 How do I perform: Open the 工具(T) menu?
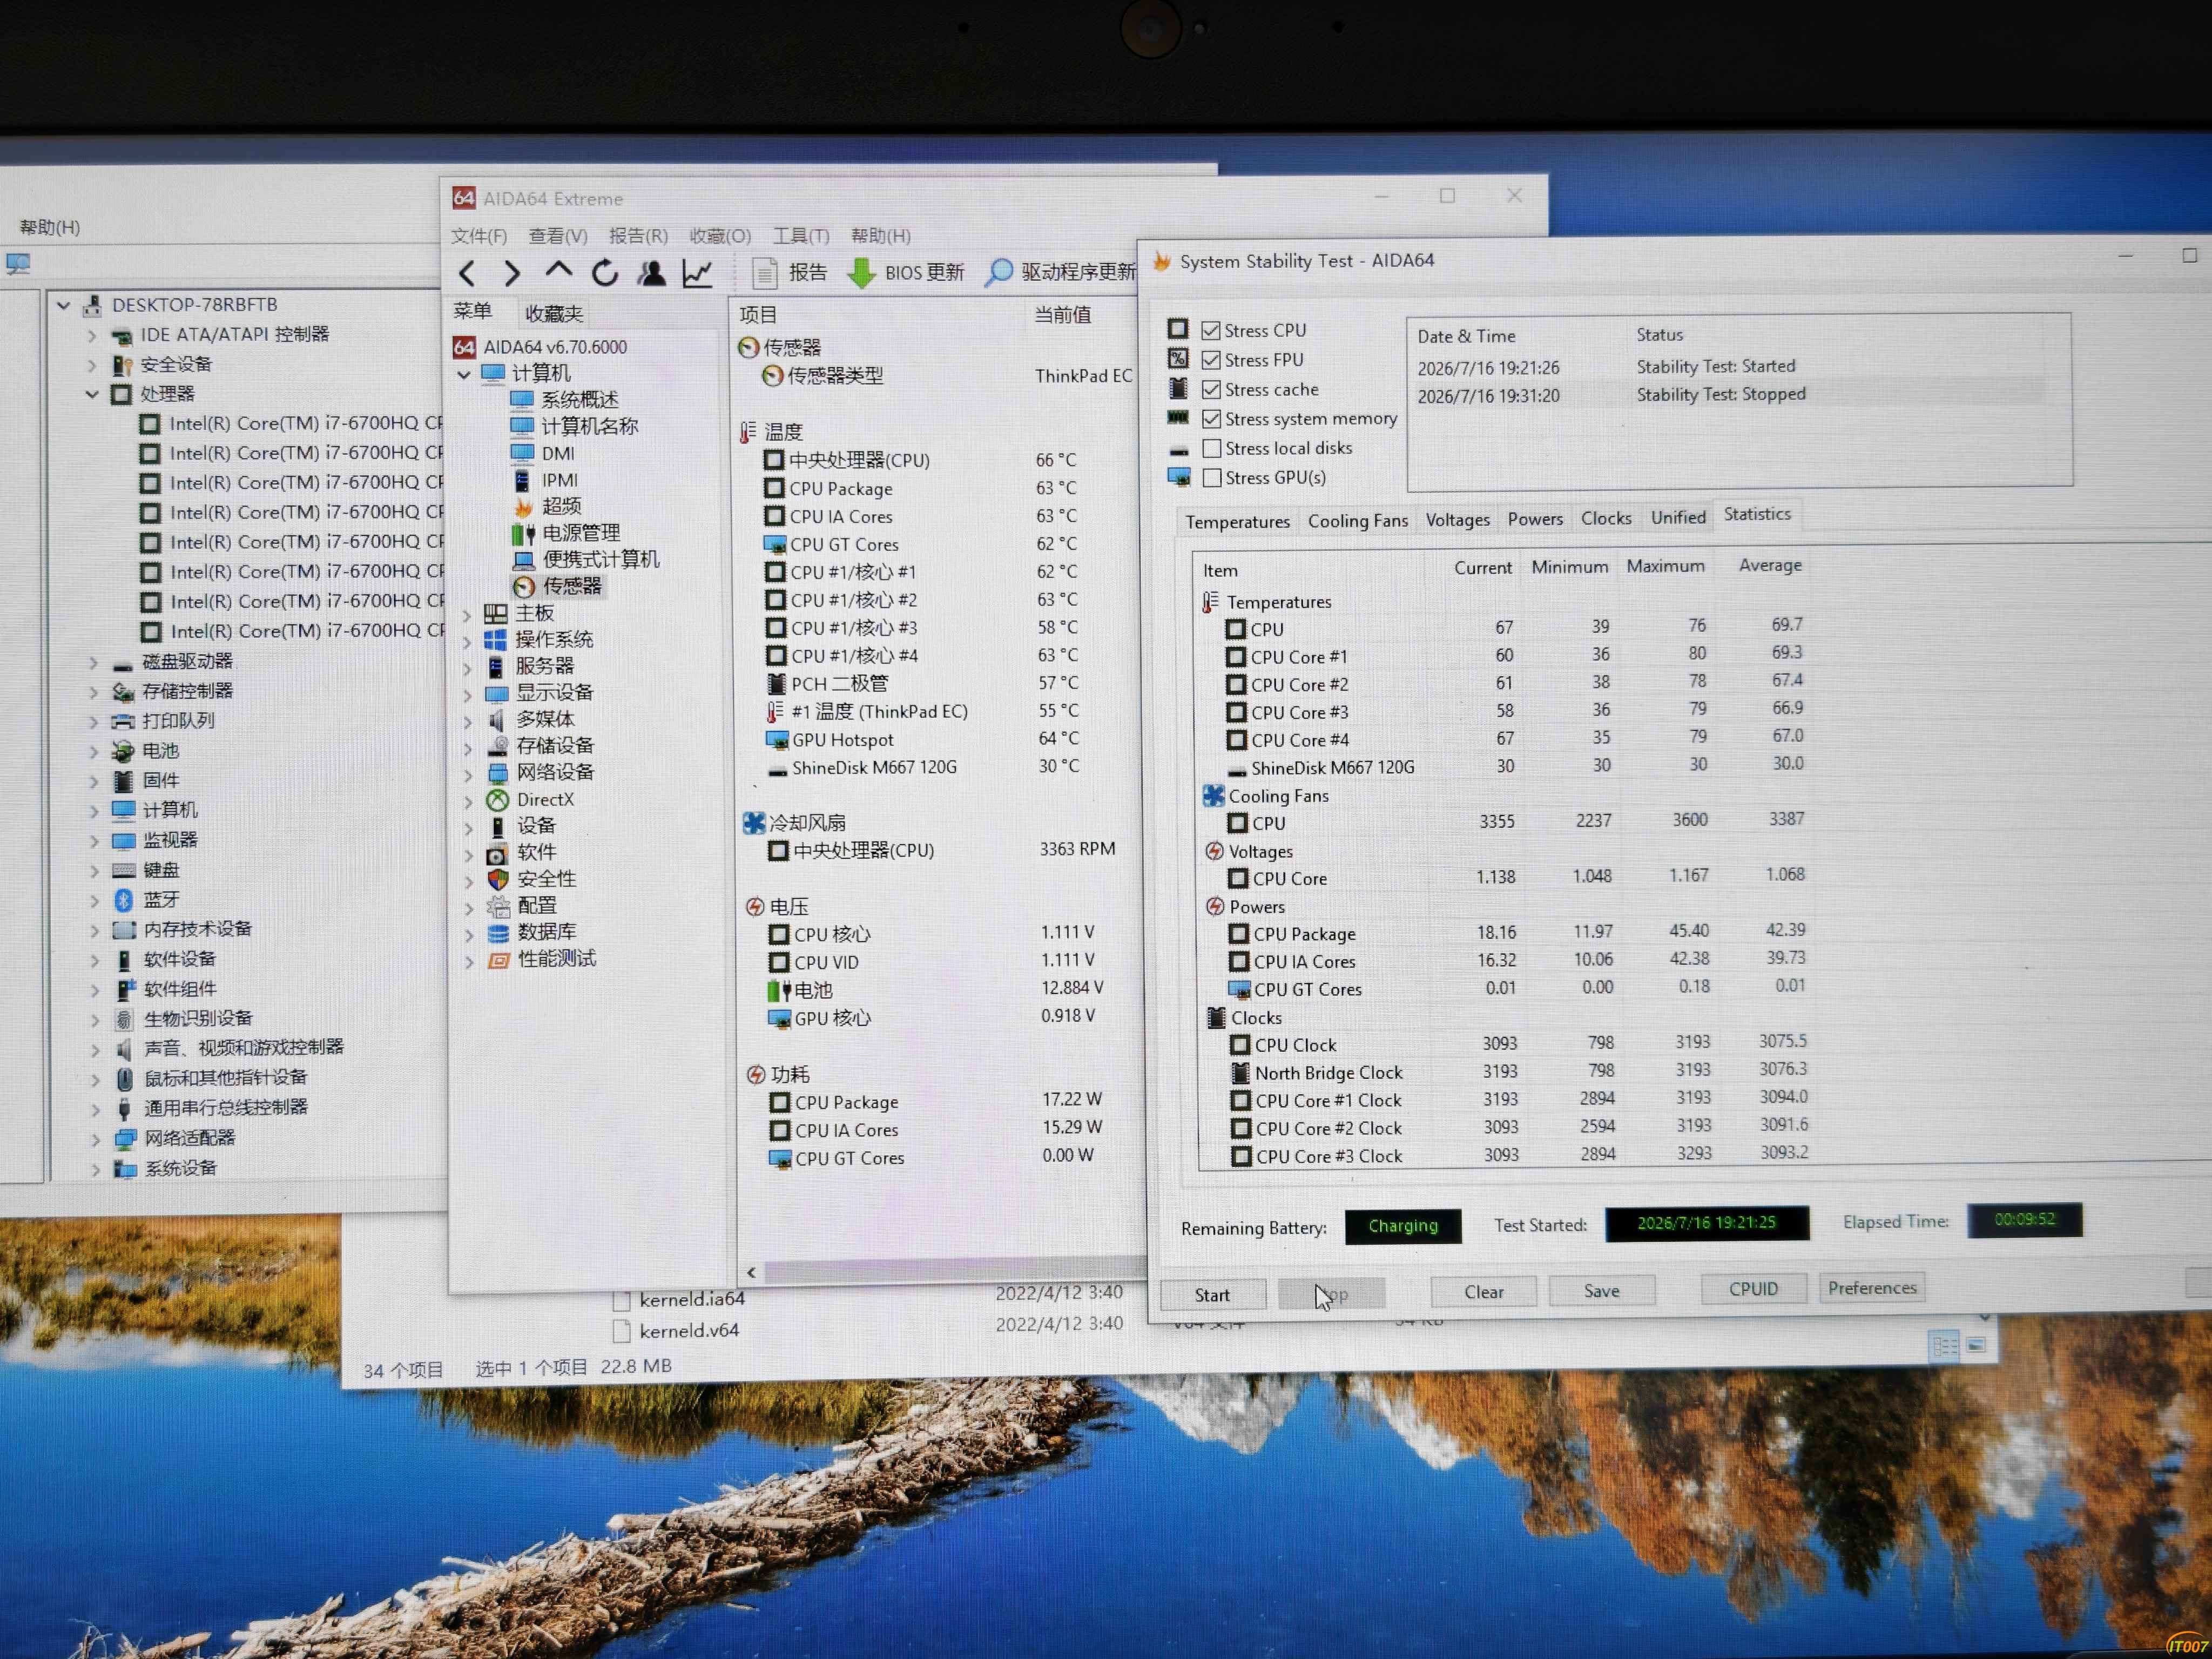coord(801,236)
